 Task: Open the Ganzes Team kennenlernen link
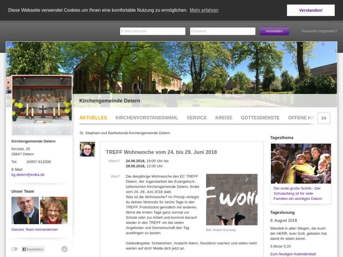coord(35,229)
